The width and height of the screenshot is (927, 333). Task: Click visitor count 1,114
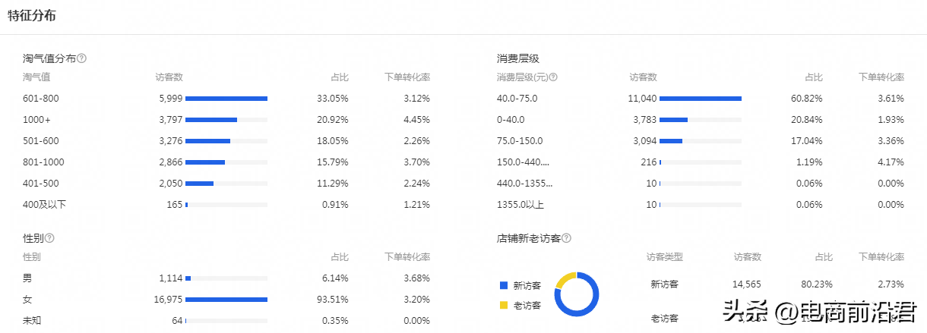point(171,278)
